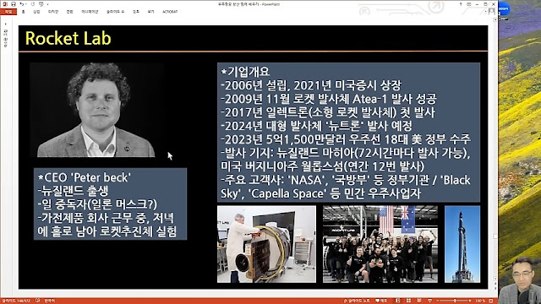This screenshot has height=304, width=541.
Task: Click the satellite assembly photo
Action: pyautogui.click(x=266, y=244)
